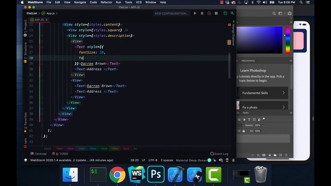Click cursor position 28:20 in status bar

134,160
